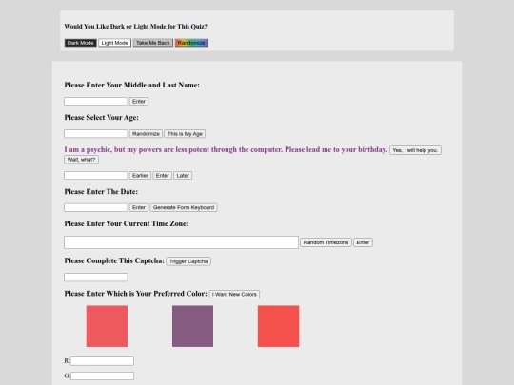
Task: Confirm with This is My Age
Action: click(x=185, y=134)
